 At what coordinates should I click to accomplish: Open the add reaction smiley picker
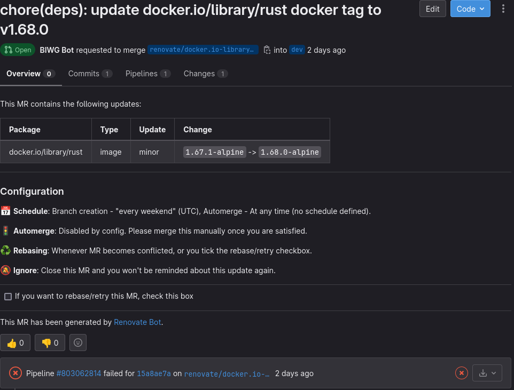pyautogui.click(x=78, y=343)
